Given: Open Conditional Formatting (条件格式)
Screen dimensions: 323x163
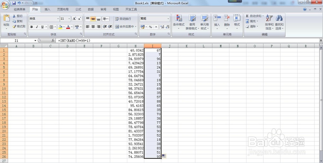Looking at the screenshot, I should tap(179, 22).
